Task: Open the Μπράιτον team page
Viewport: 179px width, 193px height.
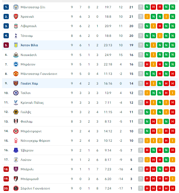Action: (28, 64)
